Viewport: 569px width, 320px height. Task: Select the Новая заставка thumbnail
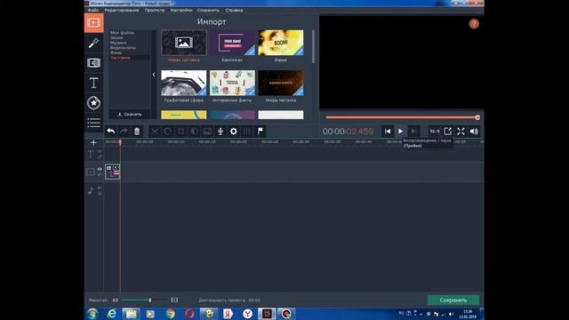point(184,43)
